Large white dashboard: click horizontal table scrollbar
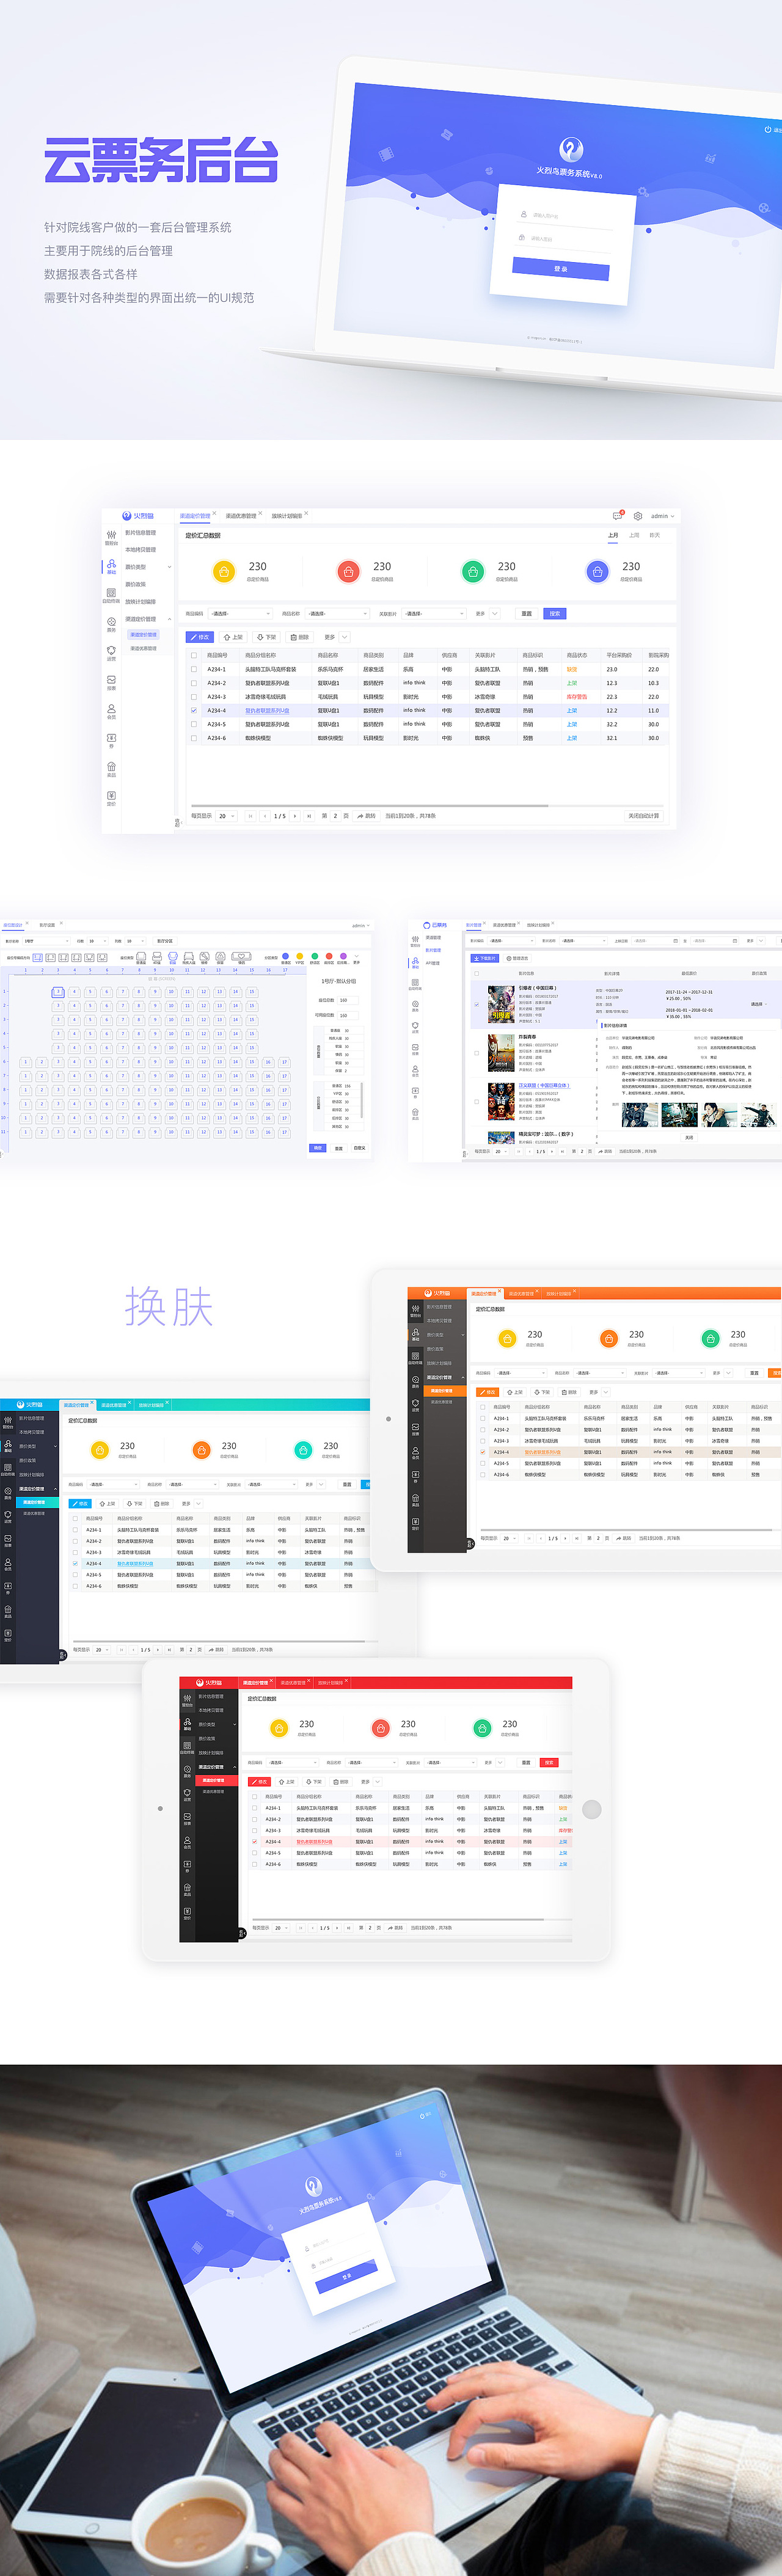The width and height of the screenshot is (782, 2576). click(371, 806)
